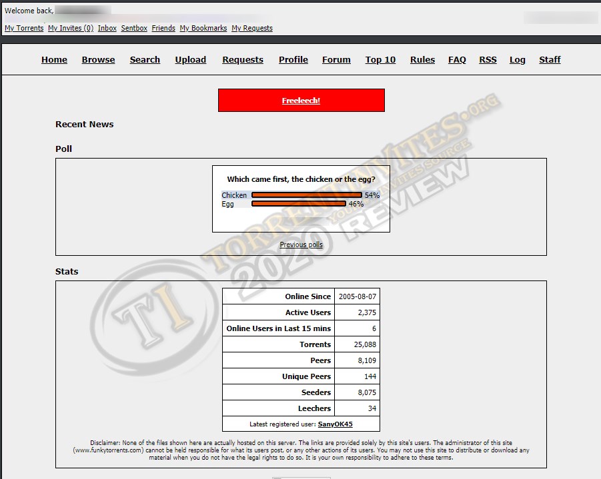Open the Home navigation link
Screen dimensions: 601x479
[54, 60]
